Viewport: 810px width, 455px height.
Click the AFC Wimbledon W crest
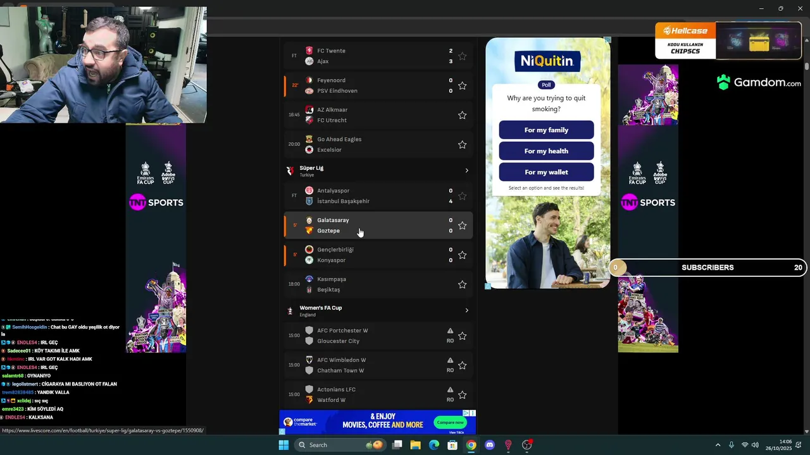click(x=309, y=360)
